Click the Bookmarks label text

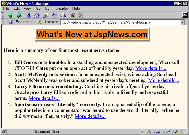tap(25, 22)
